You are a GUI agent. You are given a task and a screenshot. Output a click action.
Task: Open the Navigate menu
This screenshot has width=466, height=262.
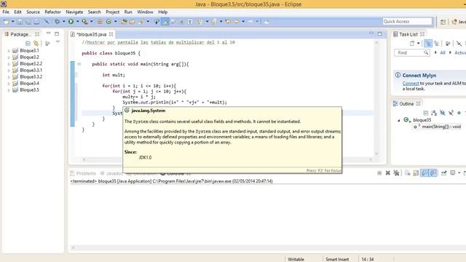[74, 12]
